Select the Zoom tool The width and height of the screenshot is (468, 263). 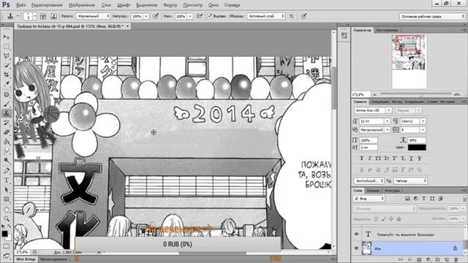click(x=7, y=219)
